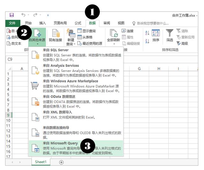Select row 12 header
The width and height of the screenshot is (204, 170).
pyautogui.click(x=9, y=131)
